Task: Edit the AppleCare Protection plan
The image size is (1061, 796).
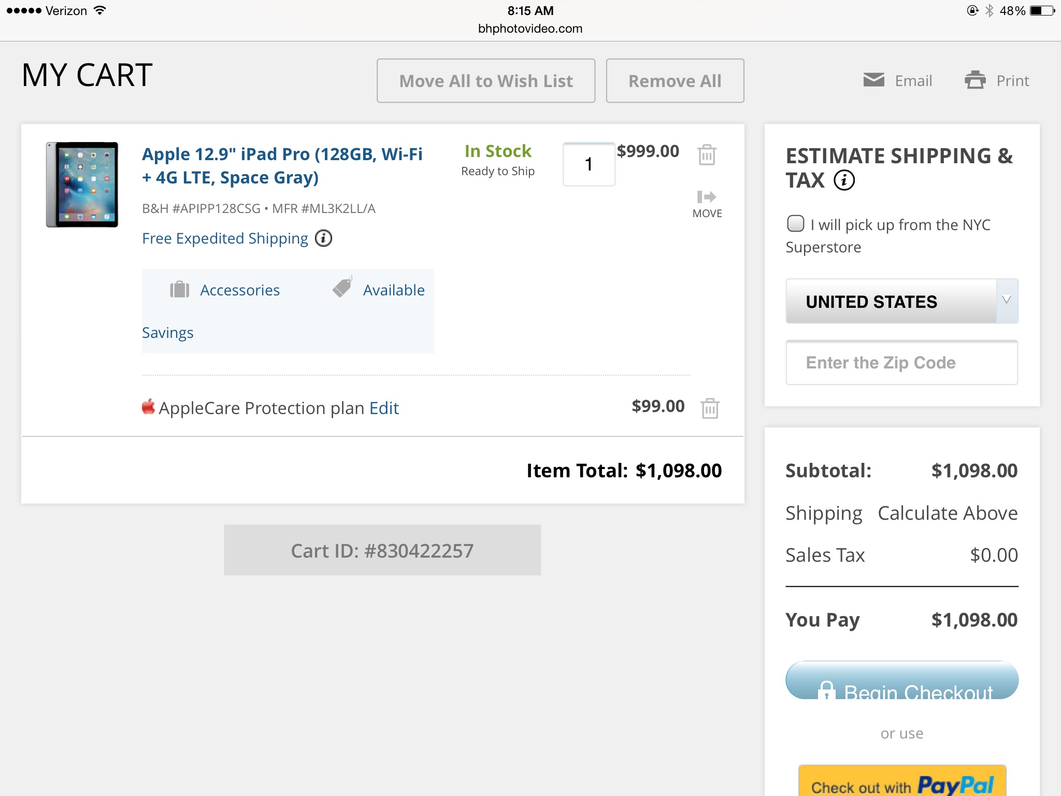Action: (x=384, y=408)
